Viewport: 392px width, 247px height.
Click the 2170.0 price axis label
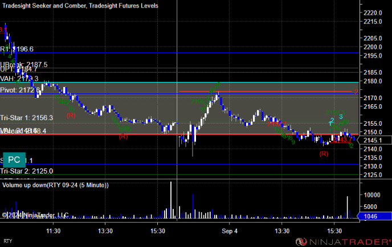pos(373,98)
